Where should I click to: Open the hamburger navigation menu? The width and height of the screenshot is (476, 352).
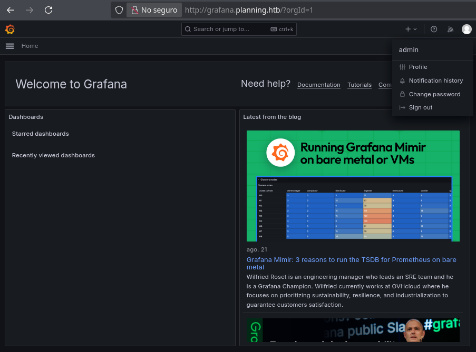click(x=9, y=46)
